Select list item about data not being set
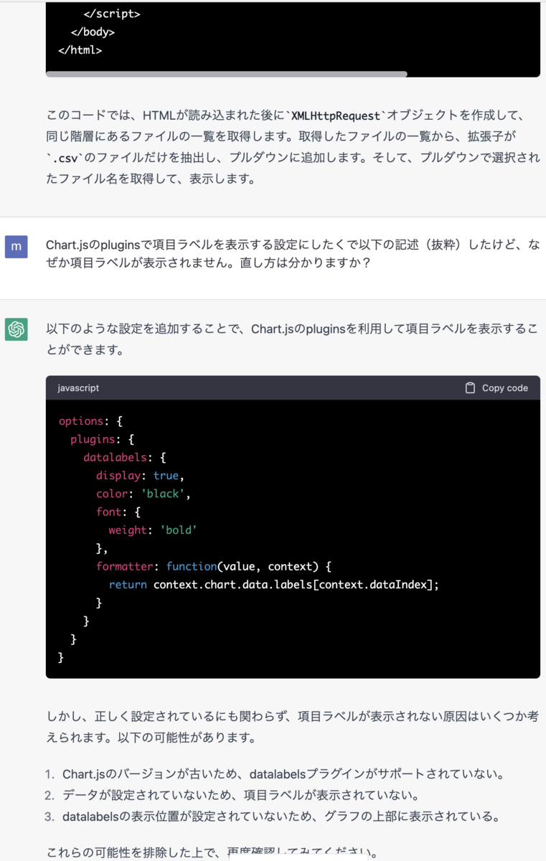The width and height of the screenshot is (546, 861). tap(240, 795)
